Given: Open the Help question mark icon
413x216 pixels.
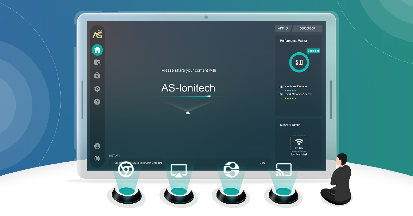Looking at the screenshot, I should click(x=97, y=102).
